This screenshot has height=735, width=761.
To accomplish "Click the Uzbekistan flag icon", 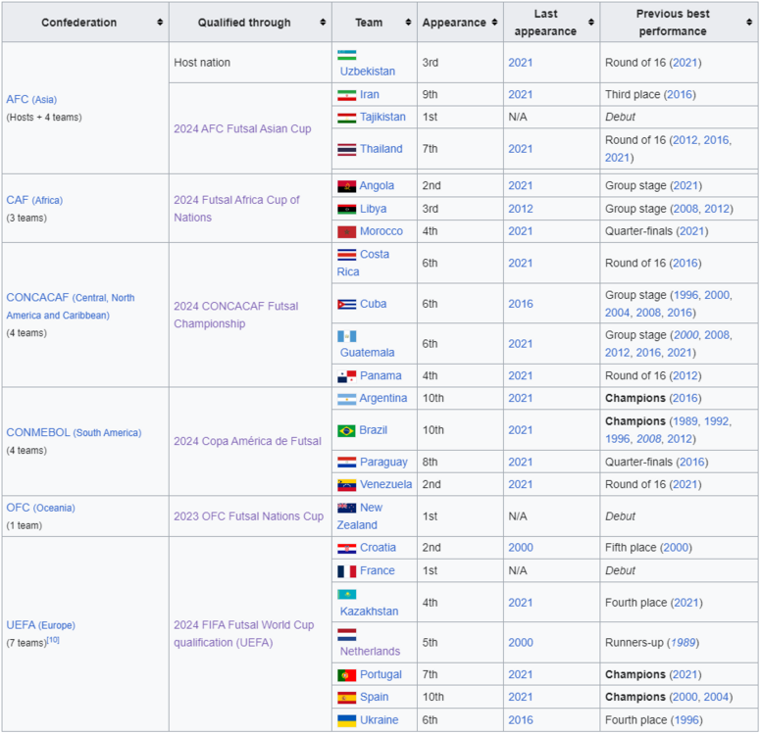I will [346, 55].
